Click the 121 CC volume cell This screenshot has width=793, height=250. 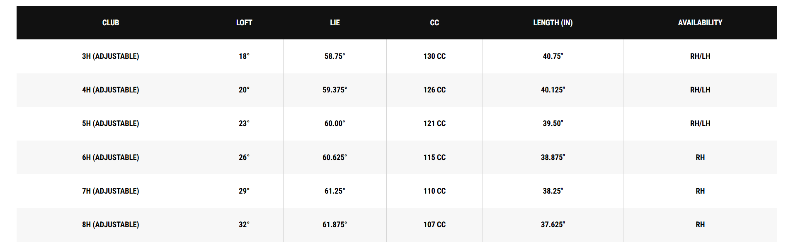[434, 124]
